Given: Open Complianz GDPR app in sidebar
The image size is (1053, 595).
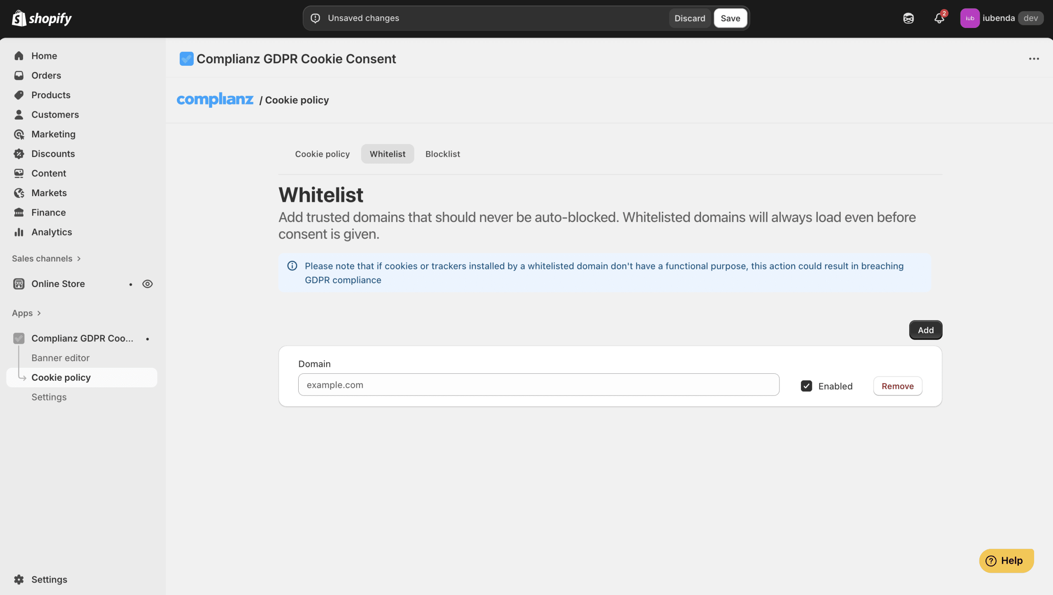Looking at the screenshot, I should pyautogui.click(x=82, y=338).
